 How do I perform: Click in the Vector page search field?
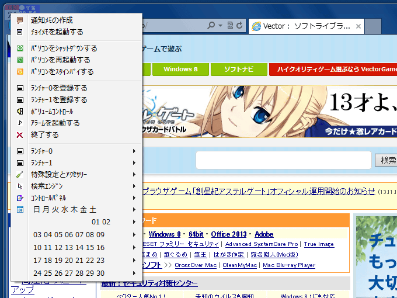[284, 160]
